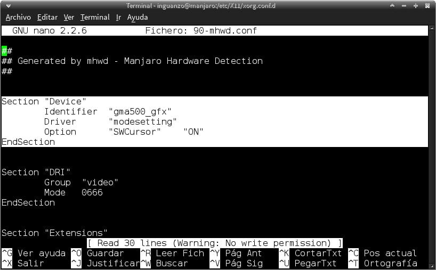
Task: Click the green cursor at file start
Action: point(4,51)
